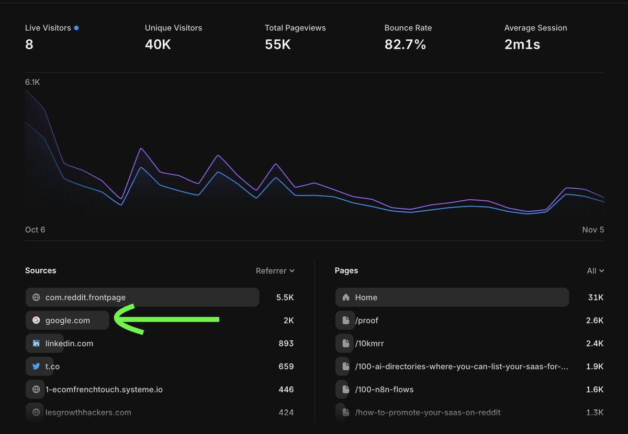Open the Referrer dropdown in Sources
This screenshot has width=628, height=434.
(275, 271)
